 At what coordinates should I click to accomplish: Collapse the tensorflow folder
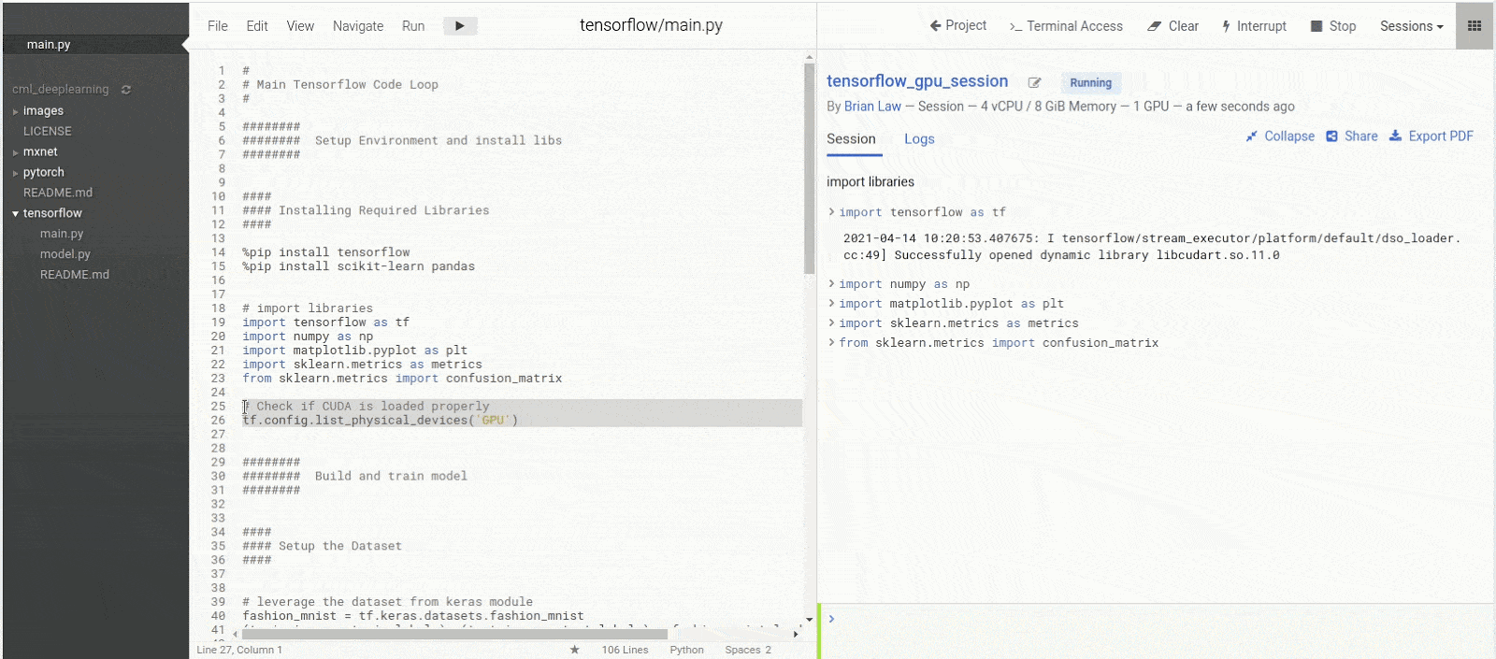coord(16,214)
